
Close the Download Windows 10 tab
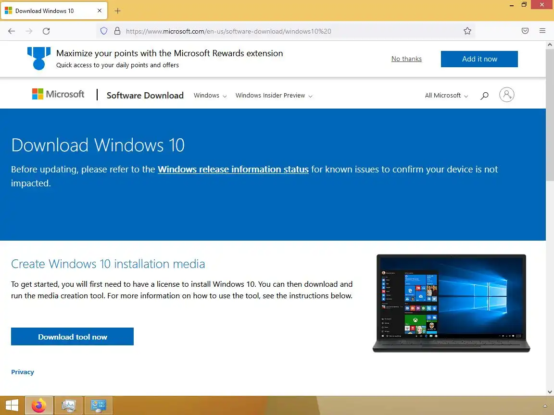pyautogui.click(x=99, y=11)
